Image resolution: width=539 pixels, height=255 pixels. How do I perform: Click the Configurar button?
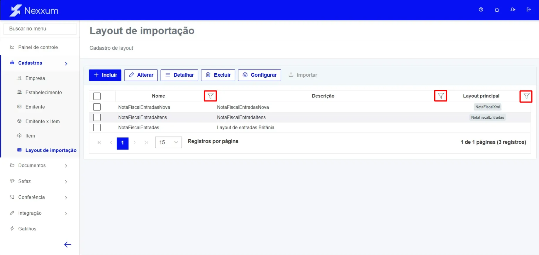point(259,75)
